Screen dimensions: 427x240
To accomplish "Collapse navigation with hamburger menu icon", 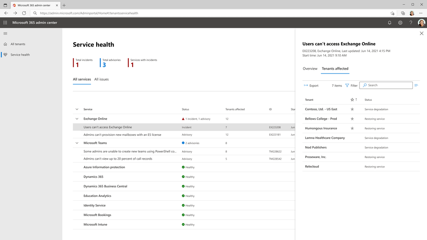I will 5,33.
